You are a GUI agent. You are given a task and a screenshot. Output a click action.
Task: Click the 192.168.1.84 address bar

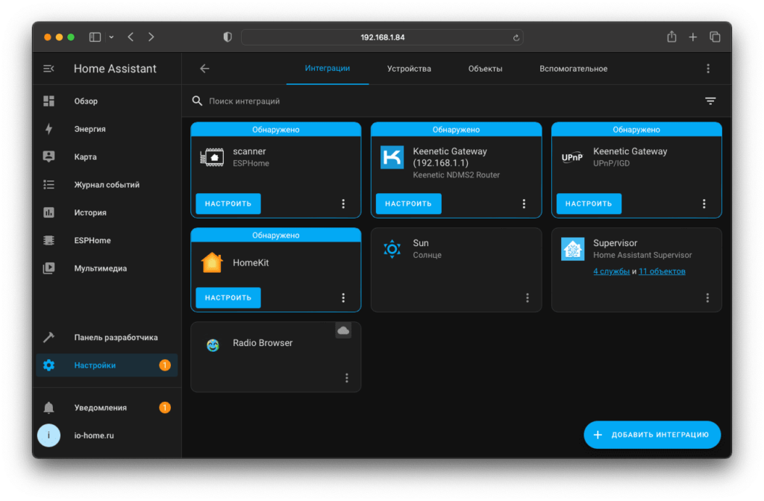pyautogui.click(x=382, y=37)
